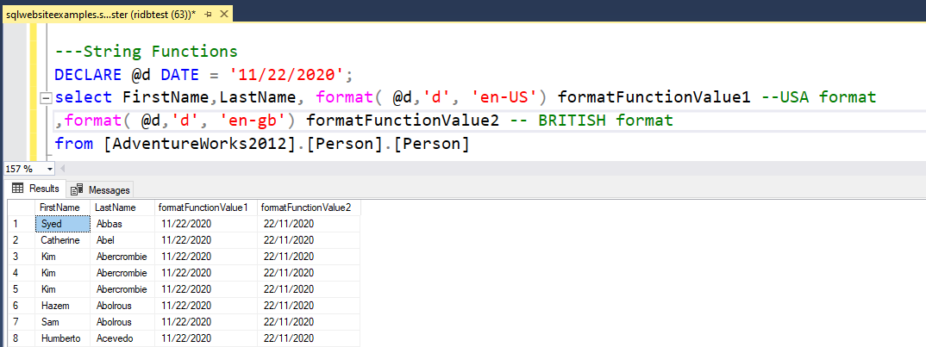Select row 5 by its row number
The image size is (926, 347).
pos(22,289)
